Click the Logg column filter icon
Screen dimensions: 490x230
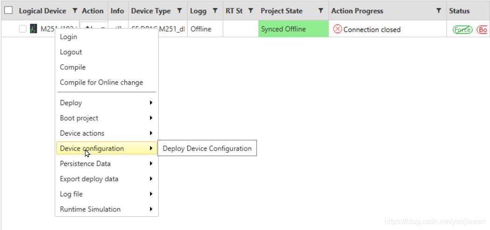215,11
